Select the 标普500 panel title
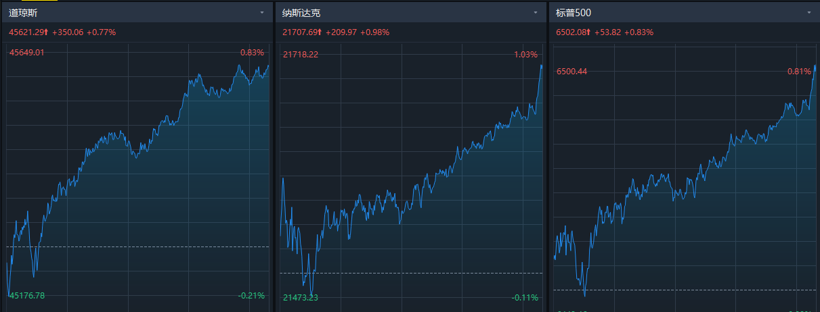 572,13
